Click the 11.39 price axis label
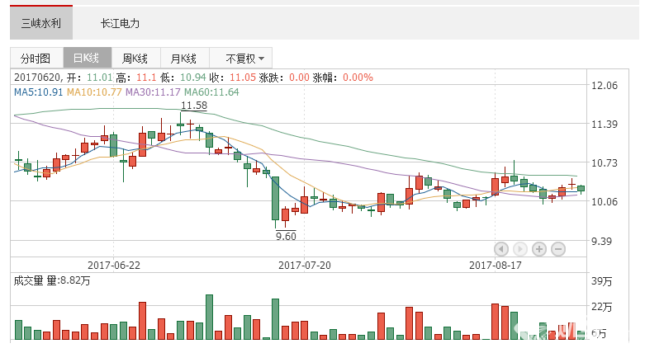This screenshot has width=645, height=353. pos(605,124)
